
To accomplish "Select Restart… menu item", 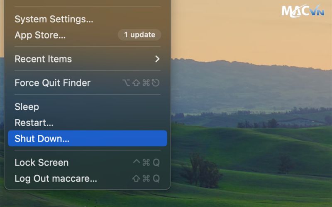I will click(x=88, y=123).
